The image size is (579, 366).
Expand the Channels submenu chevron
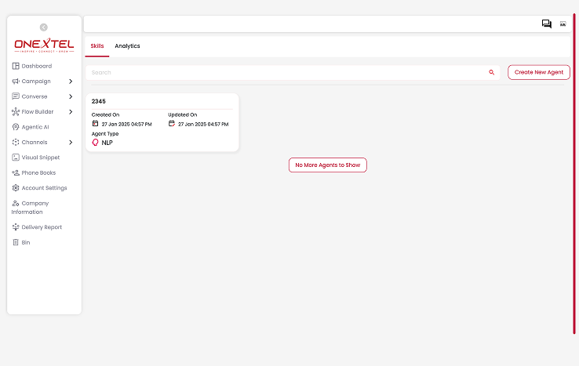[71, 143]
